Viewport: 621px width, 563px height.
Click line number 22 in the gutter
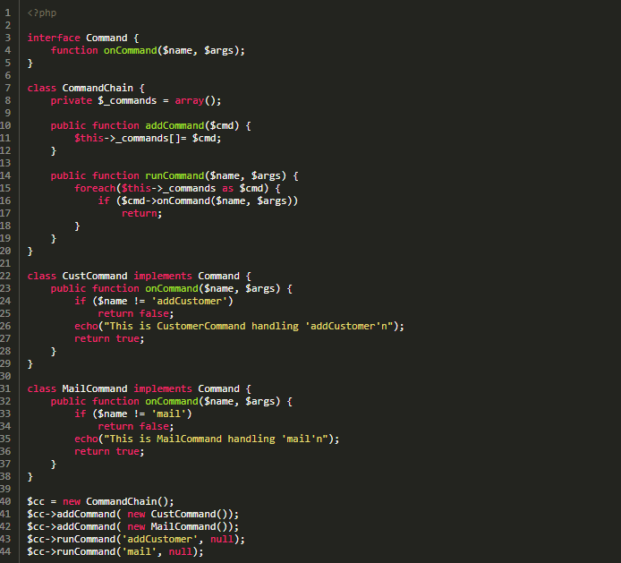[x=7, y=276]
